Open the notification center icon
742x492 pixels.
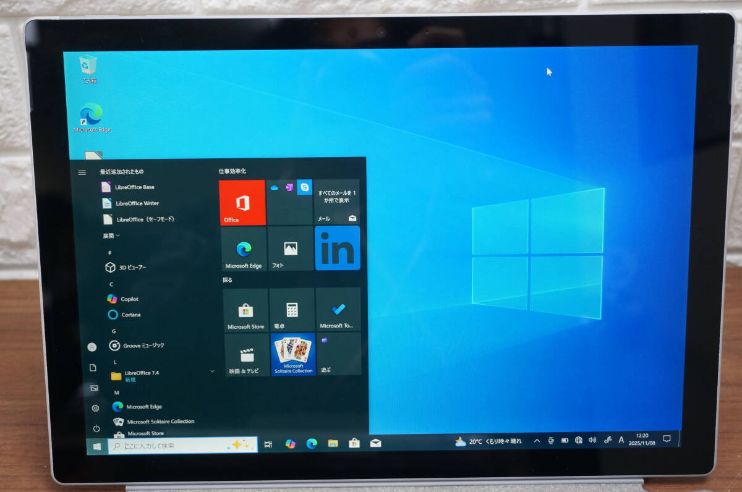[x=667, y=439]
